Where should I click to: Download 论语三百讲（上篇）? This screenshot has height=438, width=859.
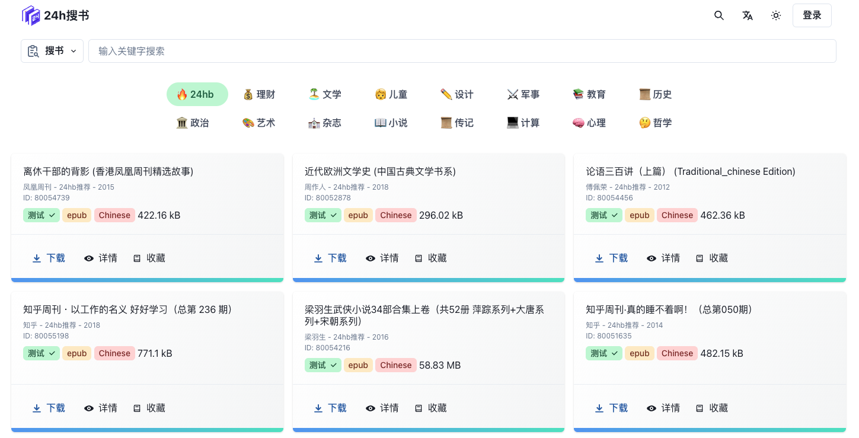point(611,258)
